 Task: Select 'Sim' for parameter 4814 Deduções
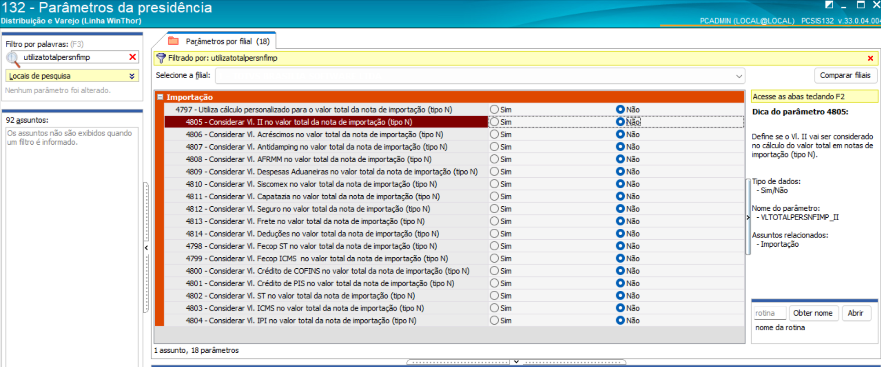point(494,233)
